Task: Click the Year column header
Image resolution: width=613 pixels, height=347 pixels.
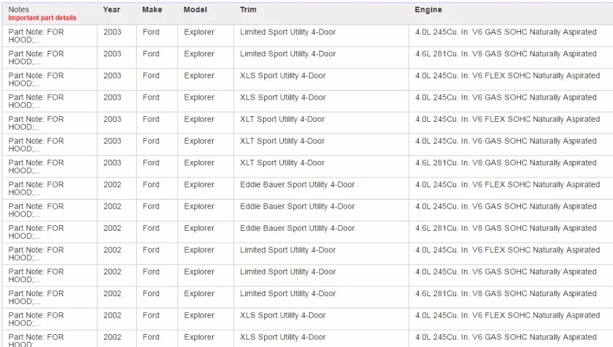Action: pos(112,10)
